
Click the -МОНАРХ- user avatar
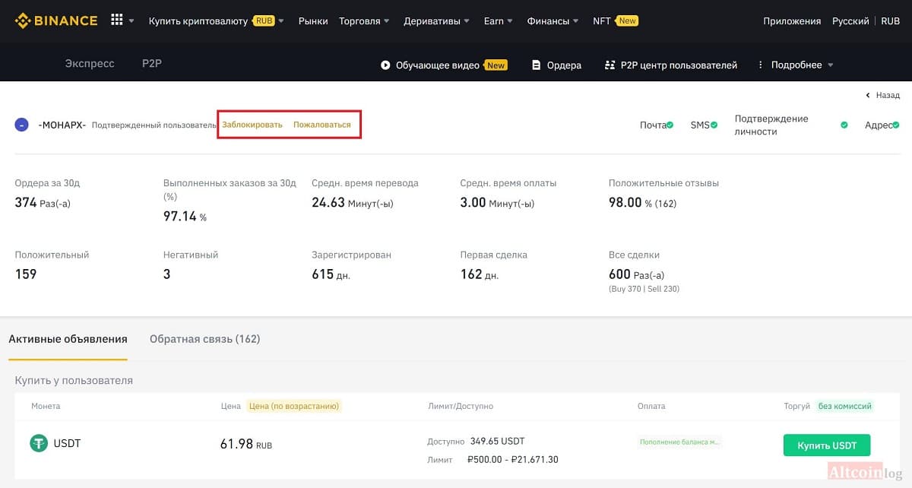[x=22, y=125]
